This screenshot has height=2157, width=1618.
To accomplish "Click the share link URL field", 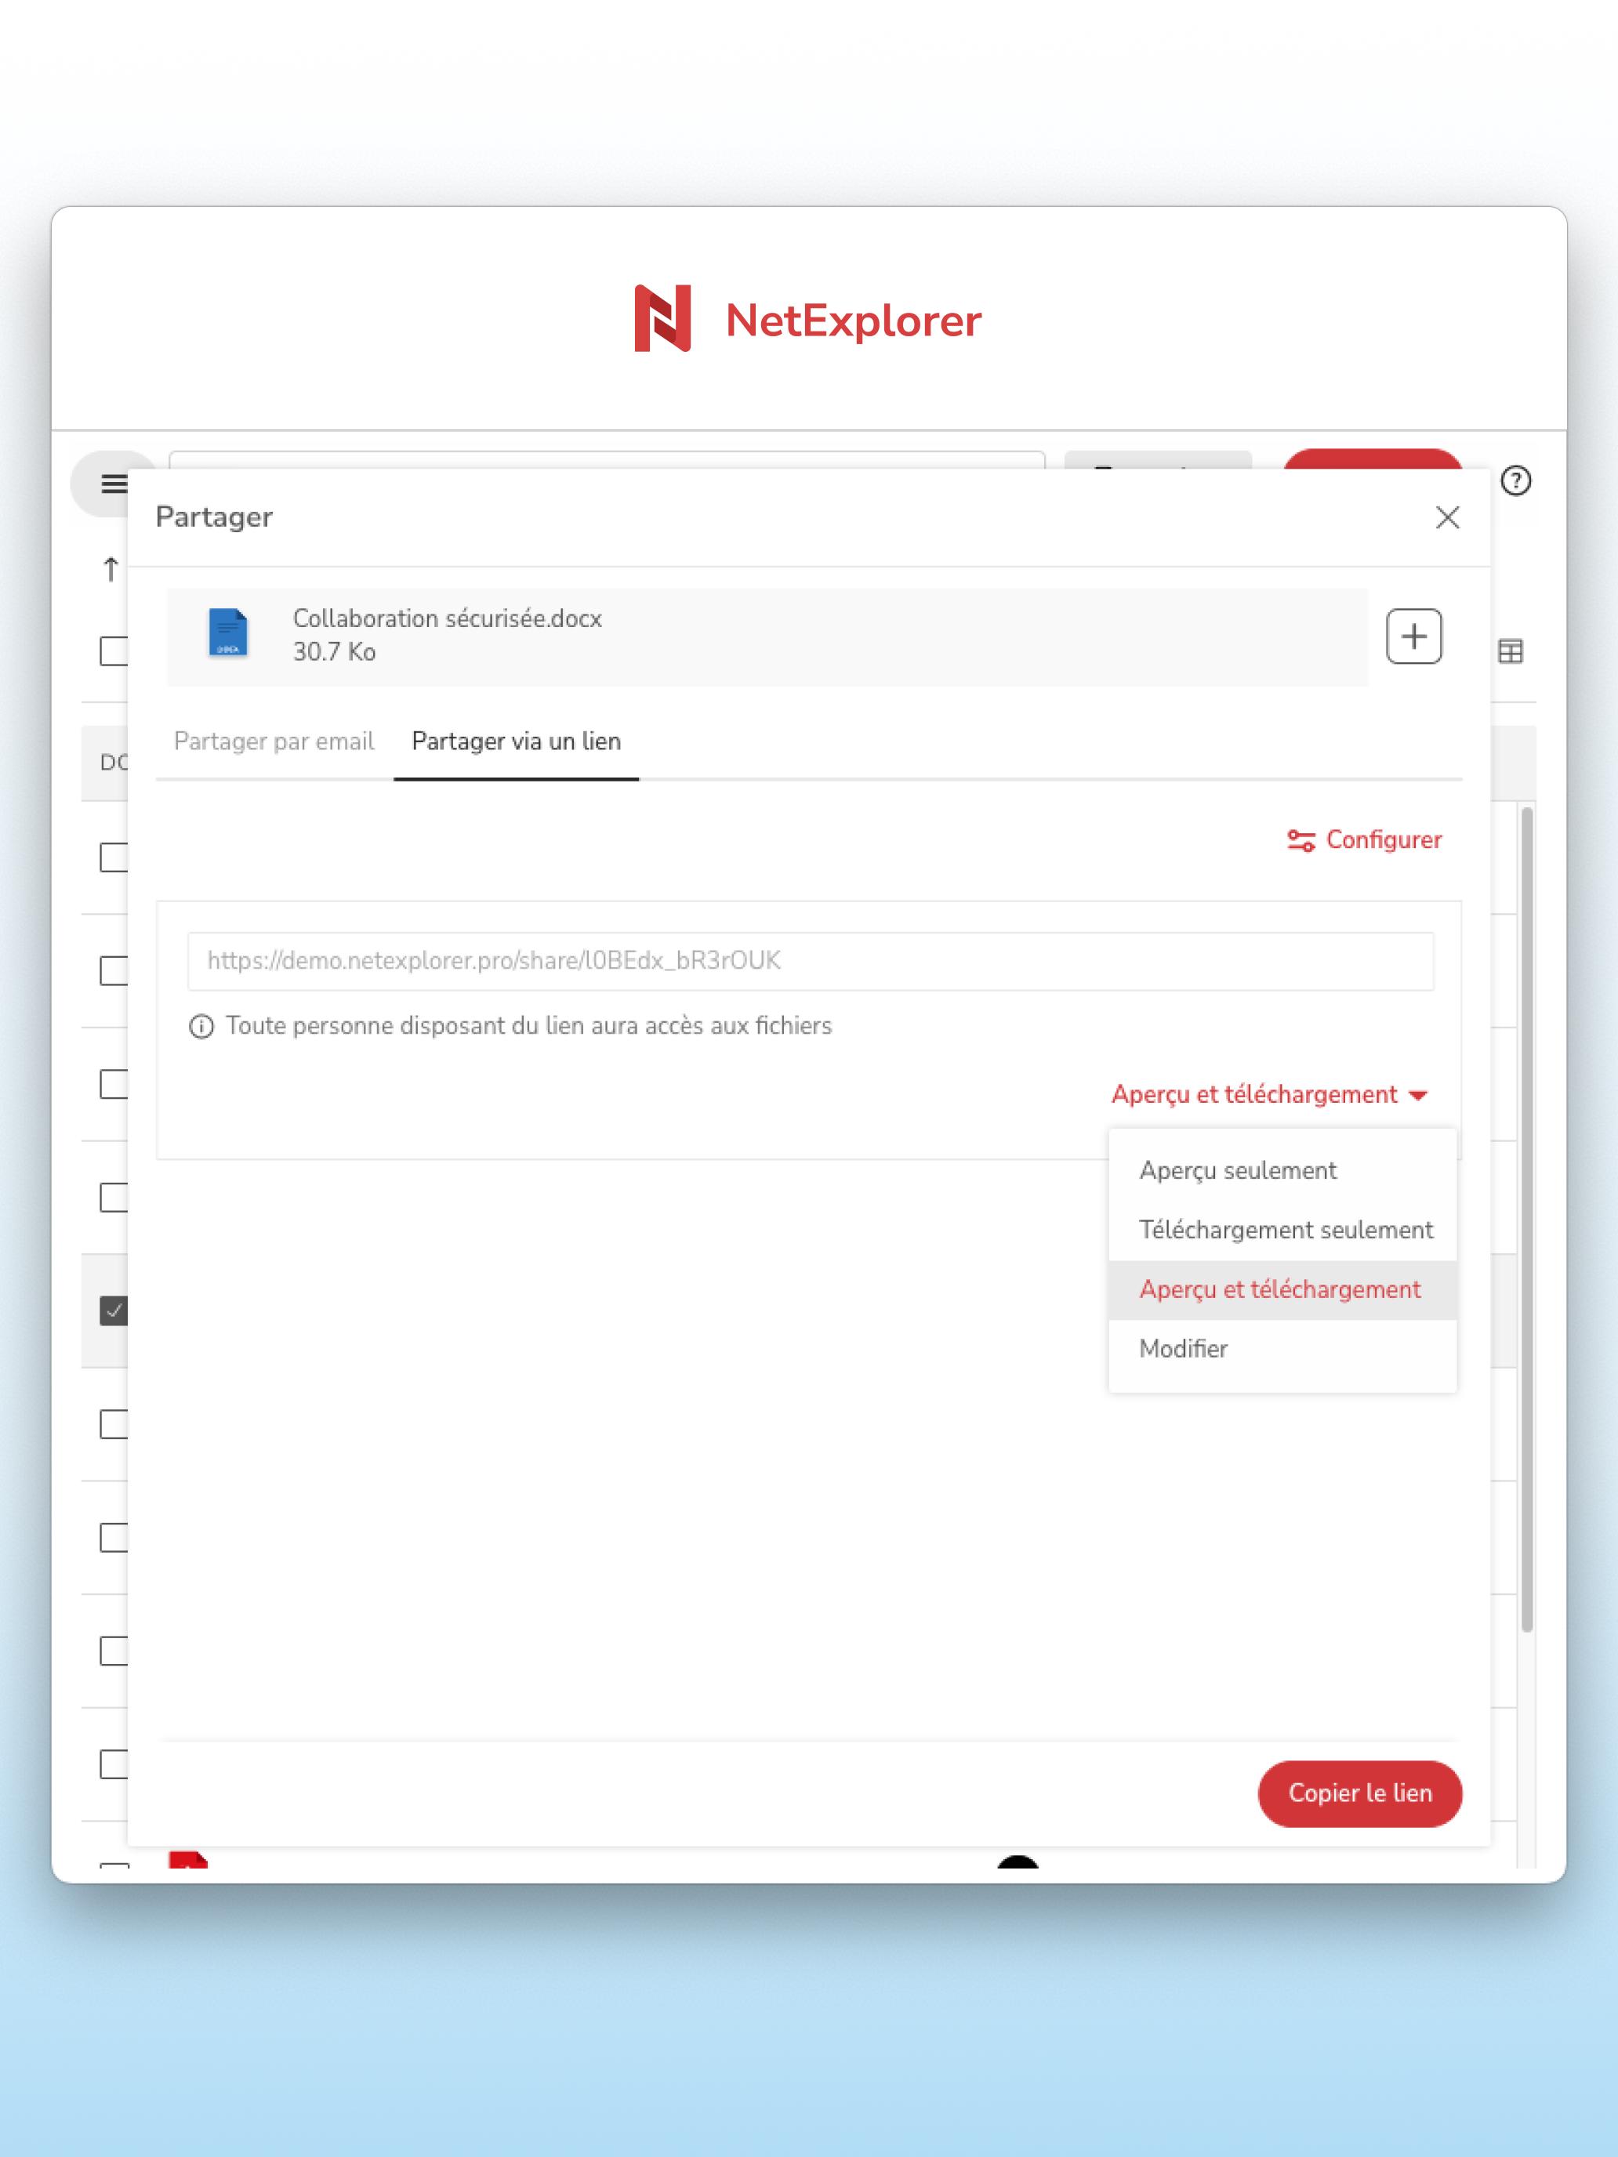I will click(x=811, y=962).
